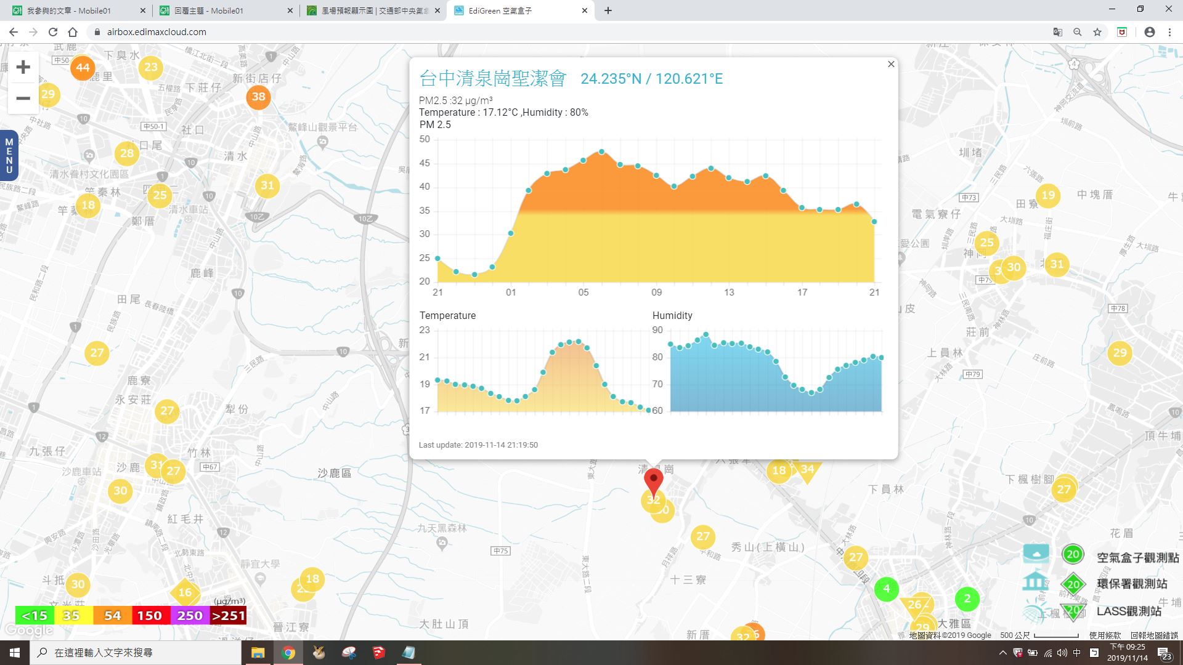This screenshot has width=1183, height=665.
Task: Click the coordinates 24.235°N / 120.621°E
Action: pyautogui.click(x=652, y=79)
